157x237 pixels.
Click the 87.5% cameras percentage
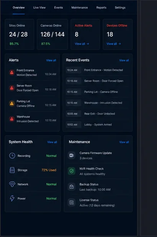coord(46,44)
